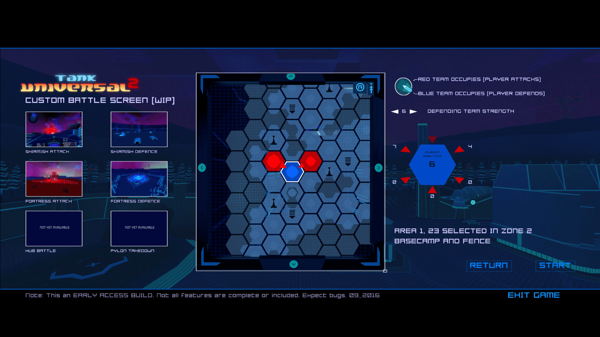This screenshot has height=337, width=600.
Task: Click the unavailable Hub Battle tile
Action: (54, 228)
